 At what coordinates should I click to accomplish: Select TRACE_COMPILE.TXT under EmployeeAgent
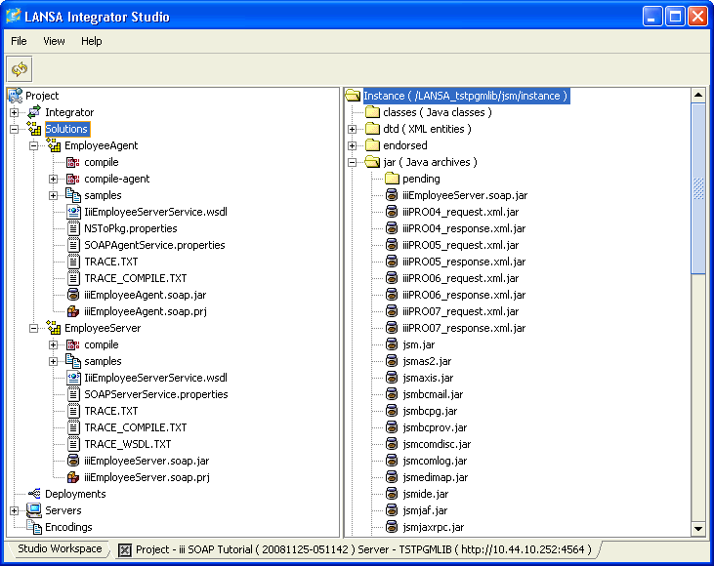pos(135,278)
